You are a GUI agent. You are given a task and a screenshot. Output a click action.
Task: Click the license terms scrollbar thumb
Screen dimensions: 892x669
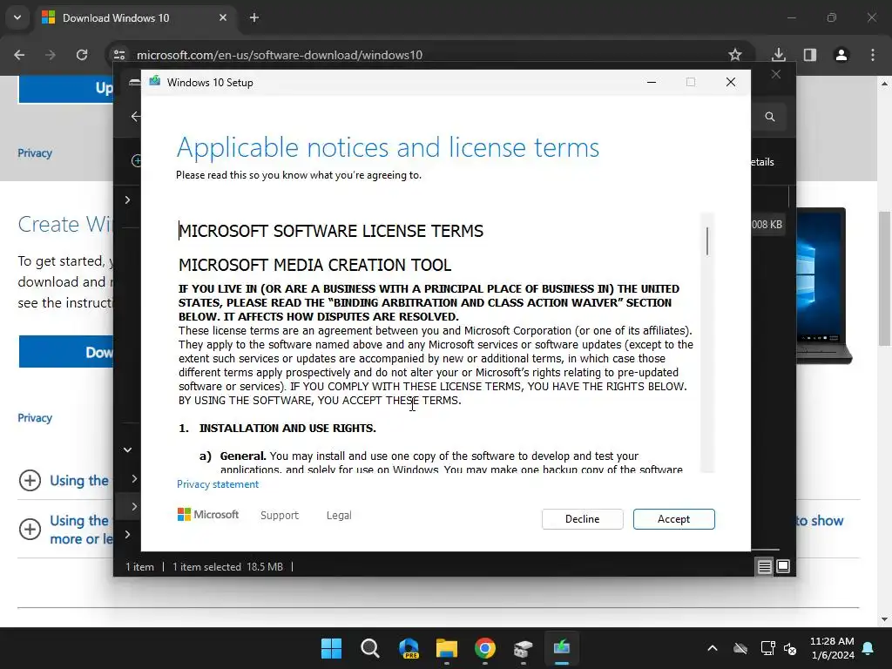click(707, 241)
